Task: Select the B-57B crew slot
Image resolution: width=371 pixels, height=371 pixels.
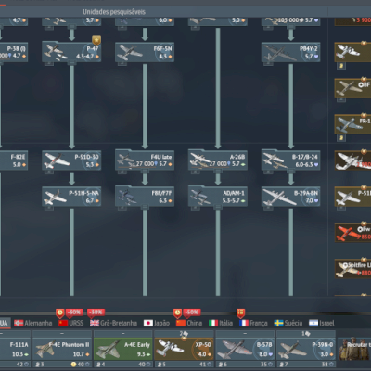Action: click(245, 349)
